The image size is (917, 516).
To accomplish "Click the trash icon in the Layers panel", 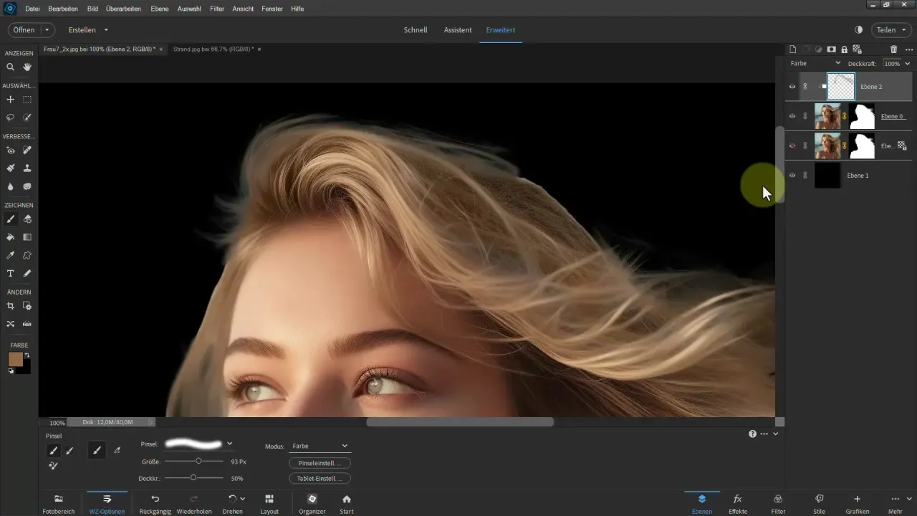I will (x=893, y=49).
